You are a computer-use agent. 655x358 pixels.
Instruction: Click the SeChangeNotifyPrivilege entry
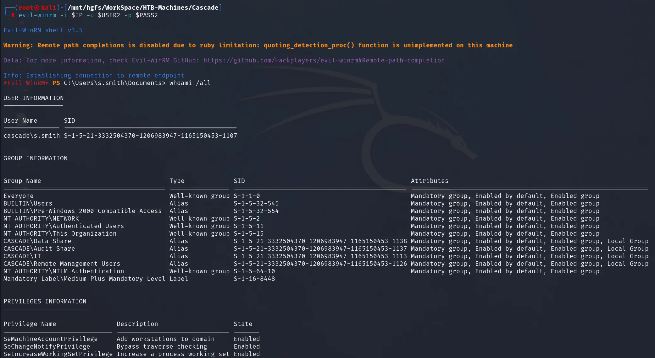(x=47, y=346)
